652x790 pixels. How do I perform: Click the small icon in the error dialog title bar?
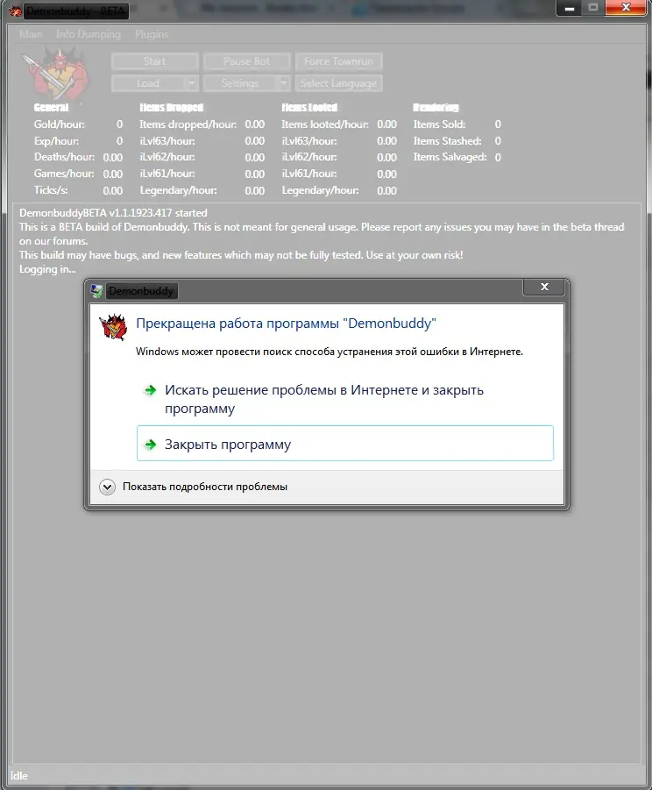[97, 291]
